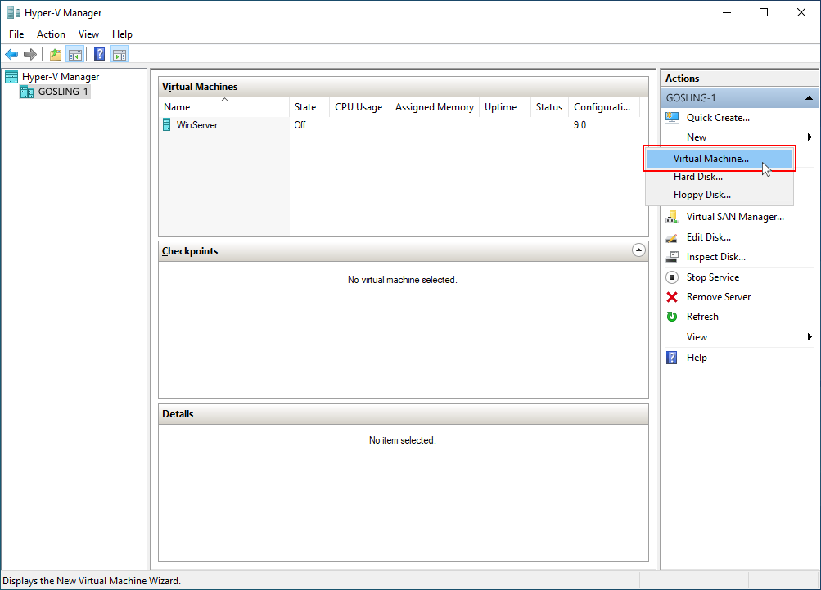Click Help action label in Actions pane
Image resolution: width=821 pixels, height=590 pixels.
point(697,358)
